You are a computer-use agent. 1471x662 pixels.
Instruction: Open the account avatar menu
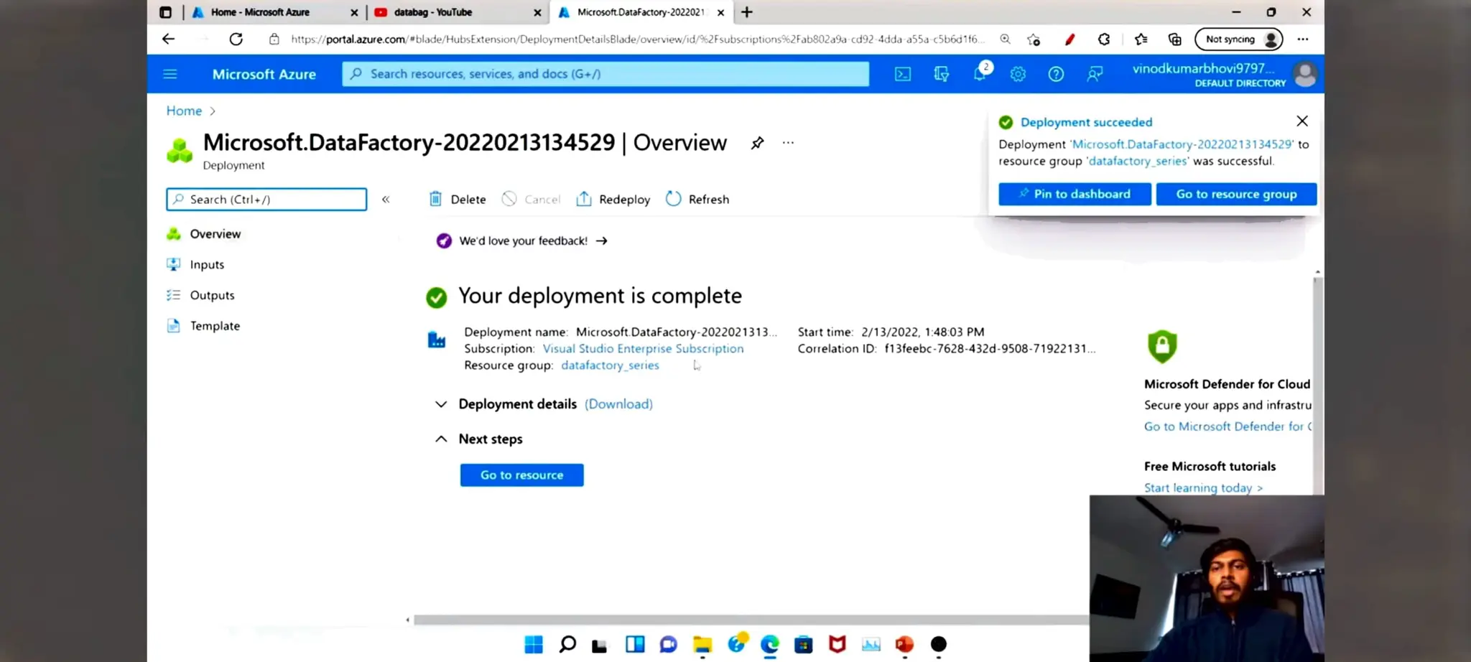(1305, 75)
